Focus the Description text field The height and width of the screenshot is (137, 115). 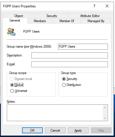click(x=70, y=55)
